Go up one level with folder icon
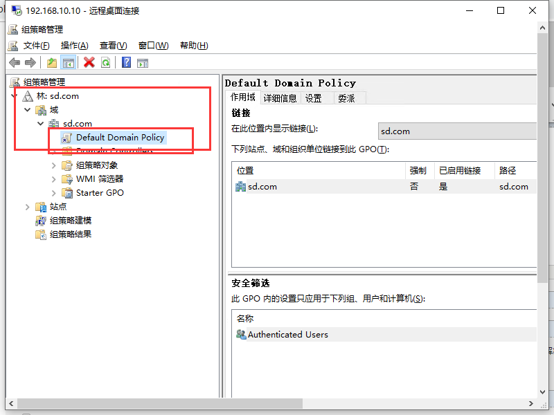Image resolution: width=554 pixels, height=415 pixels. 52,63
